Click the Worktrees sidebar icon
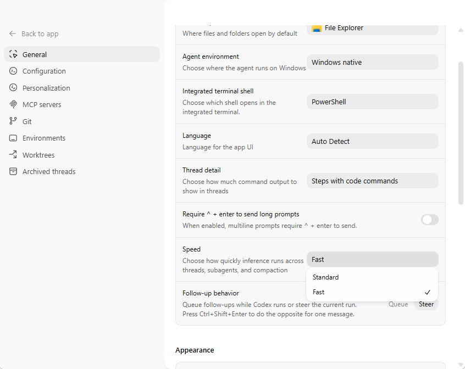Viewport: 465px width, 369px height. pos(13,155)
